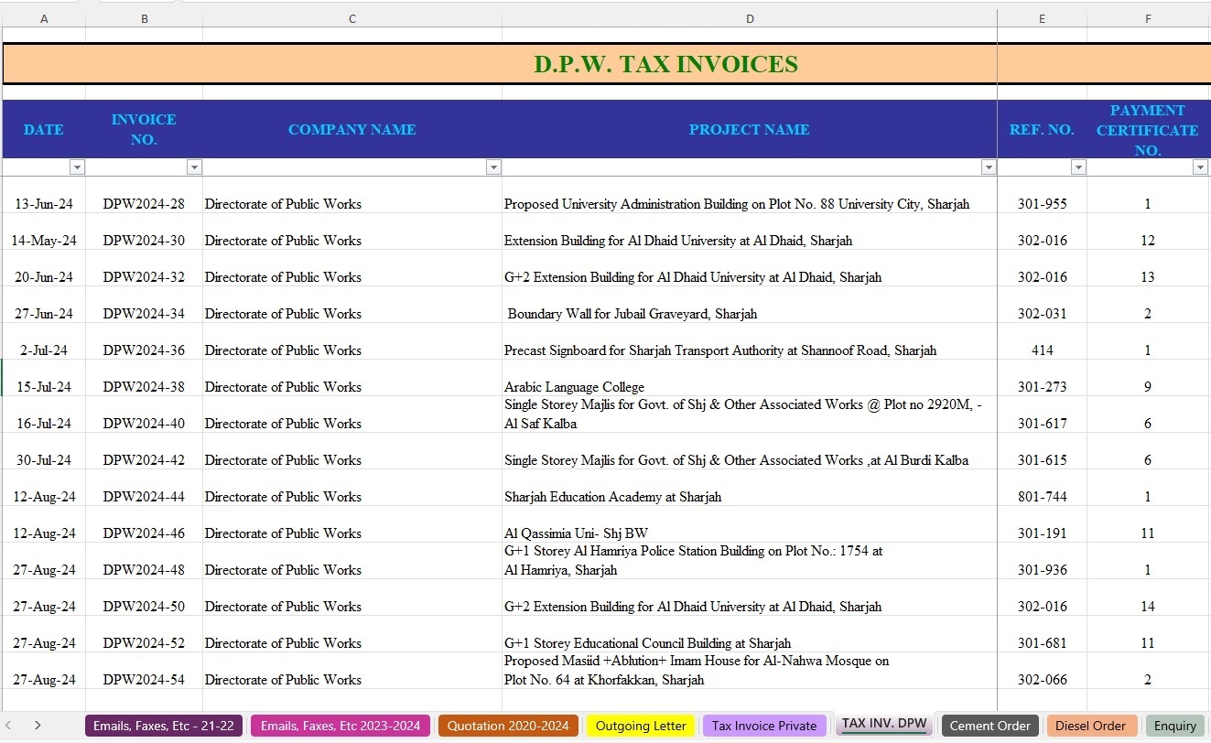Screen dimensions: 1211x743
Task: Click the DATE header cell
Action: pyautogui.click(x=44, y=129)
